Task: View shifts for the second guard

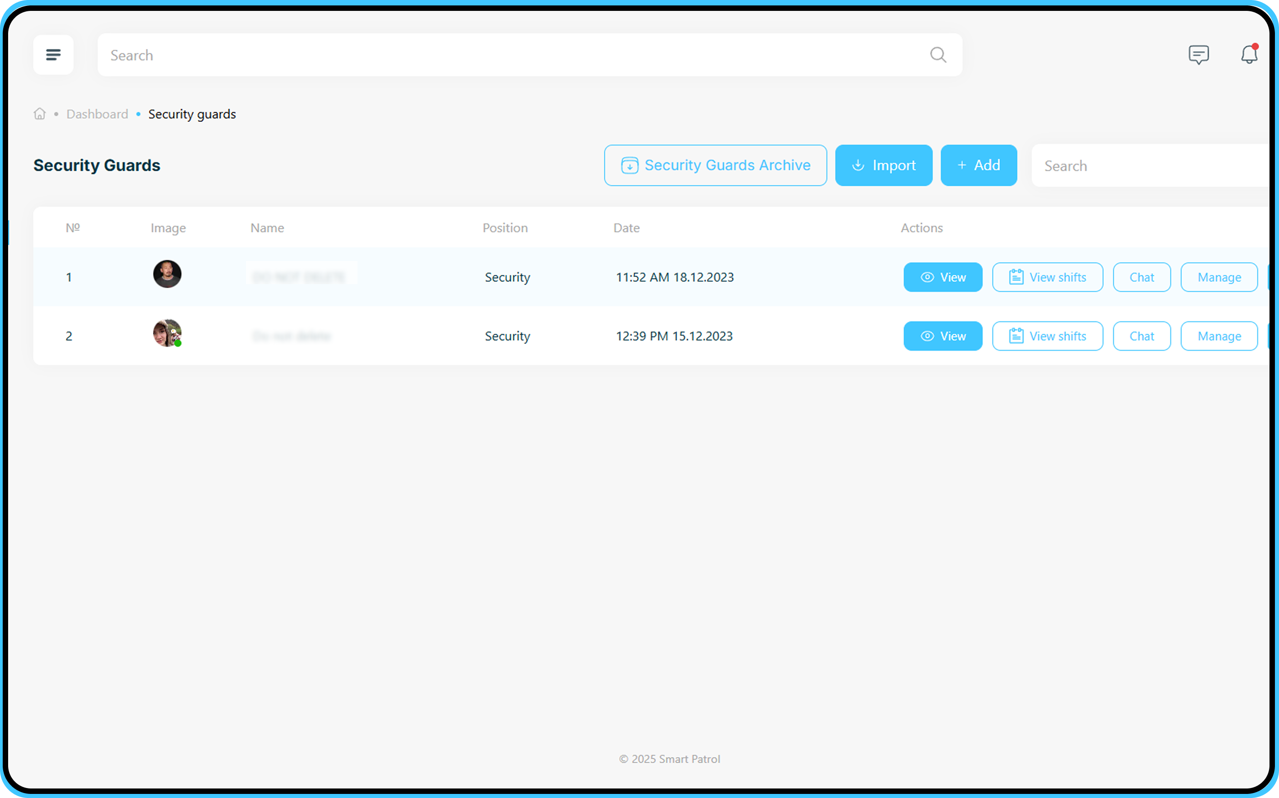Action: [x=1047, y=336]
